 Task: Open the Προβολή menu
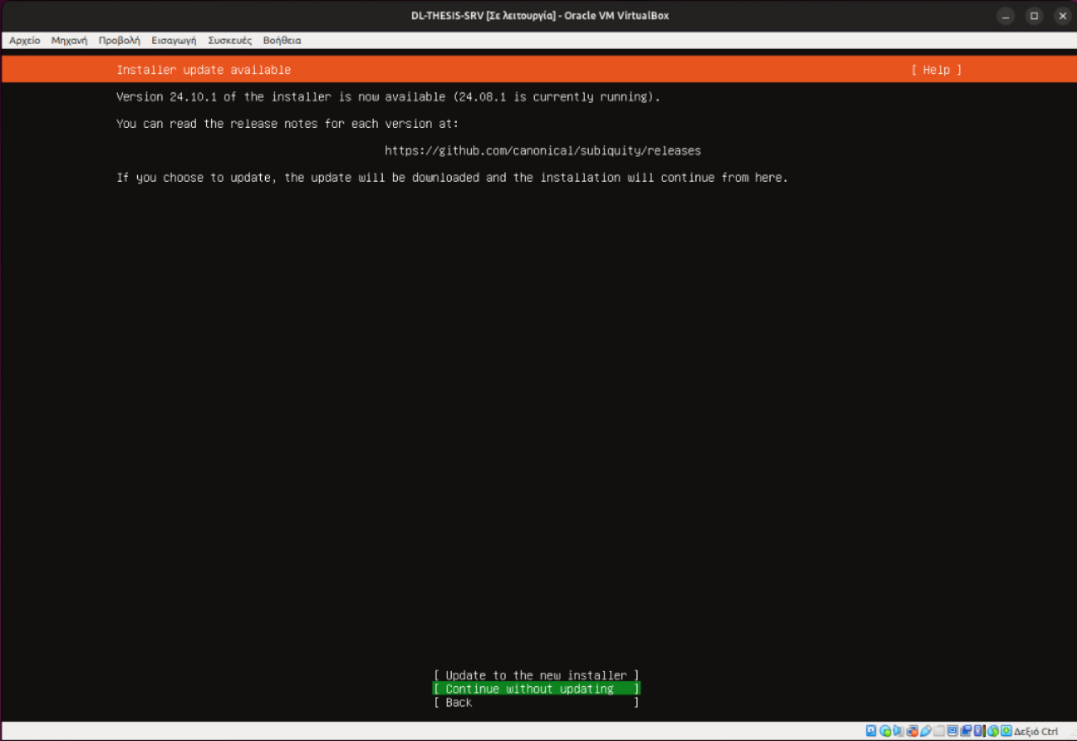click(x=119, y=40)
